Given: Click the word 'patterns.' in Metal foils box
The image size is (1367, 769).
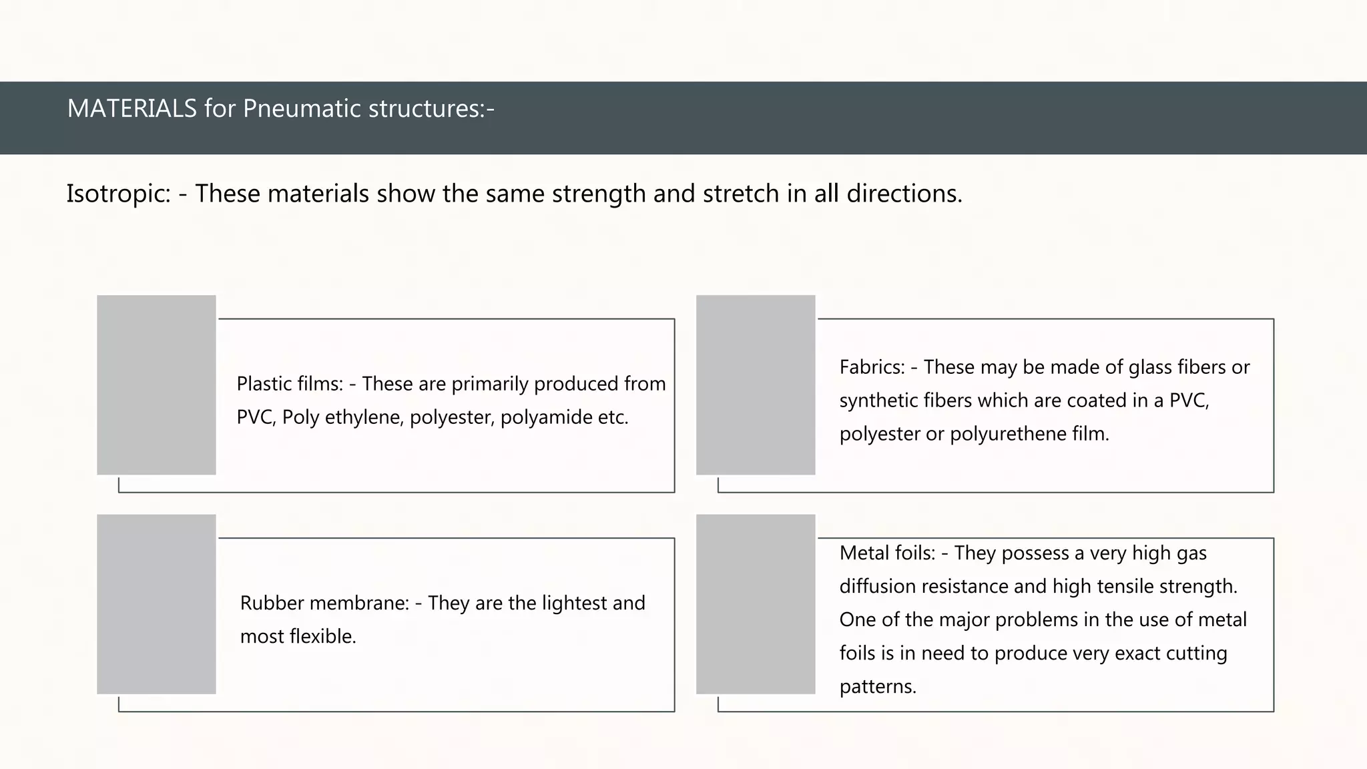Looking at the screenshot, I should pyautogui.click(x=878, y=686).
